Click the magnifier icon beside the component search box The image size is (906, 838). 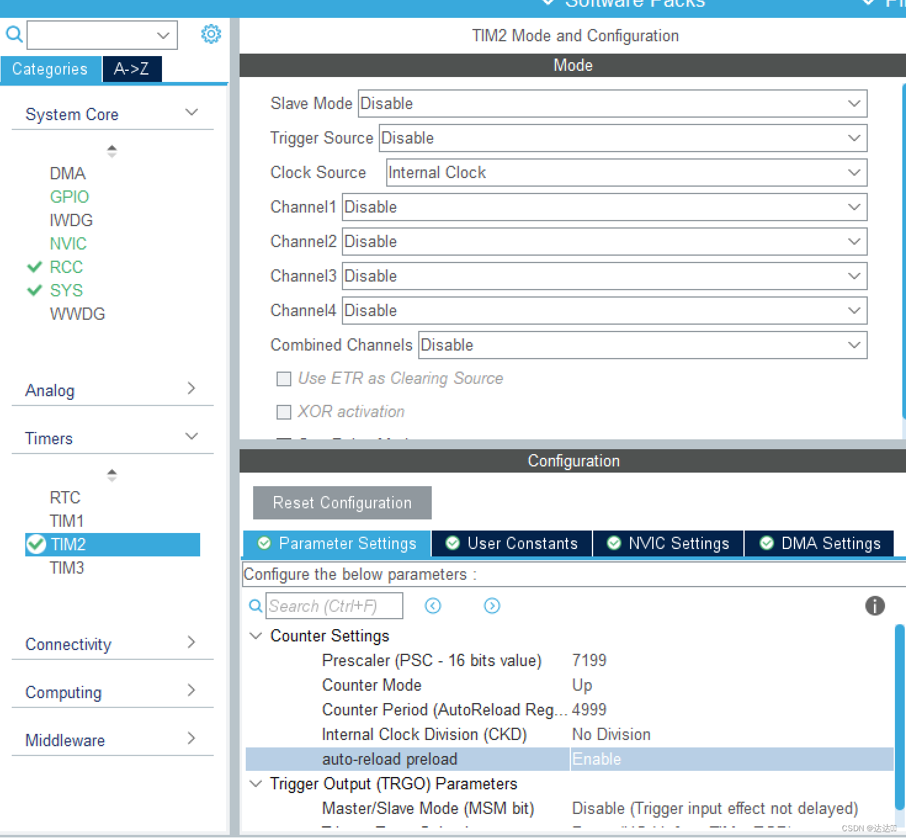pos(14,35)
